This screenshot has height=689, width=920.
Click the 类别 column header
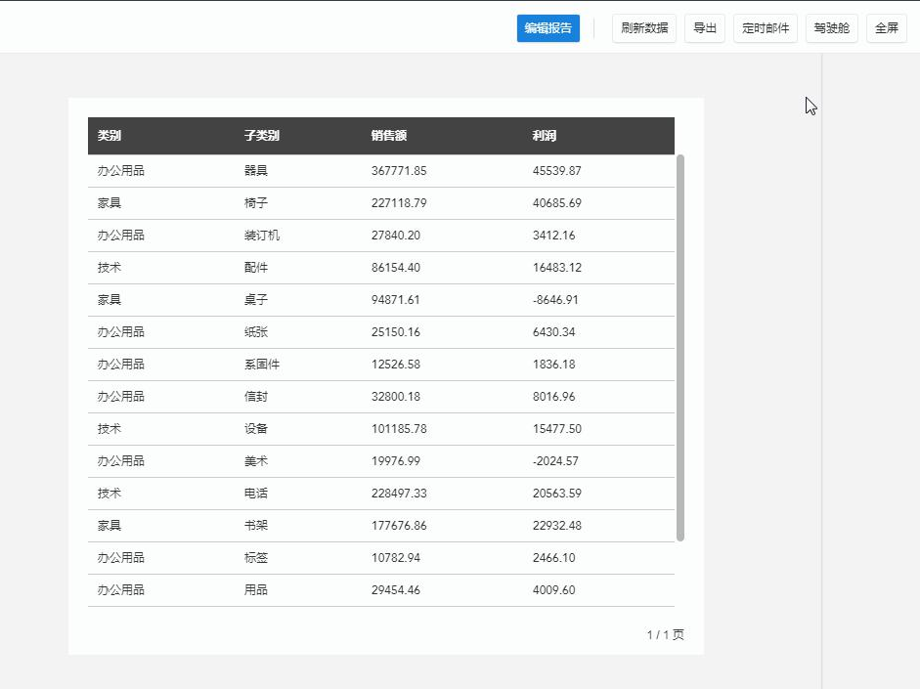(x=110, y=136)
